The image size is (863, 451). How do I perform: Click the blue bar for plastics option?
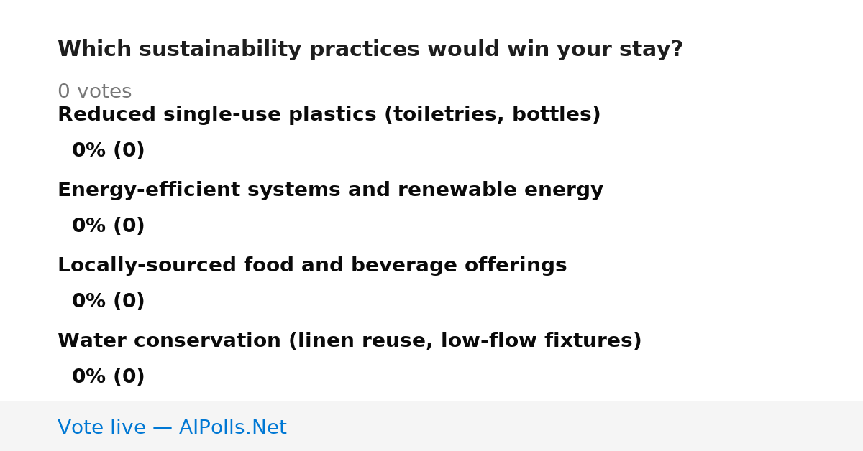tap(58, 151)
